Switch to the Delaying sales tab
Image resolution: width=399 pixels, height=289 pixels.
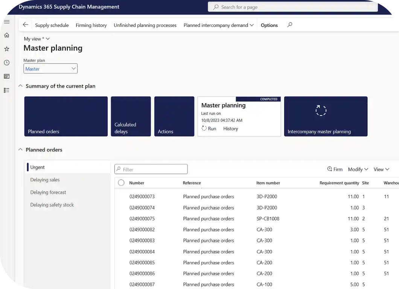45,180
